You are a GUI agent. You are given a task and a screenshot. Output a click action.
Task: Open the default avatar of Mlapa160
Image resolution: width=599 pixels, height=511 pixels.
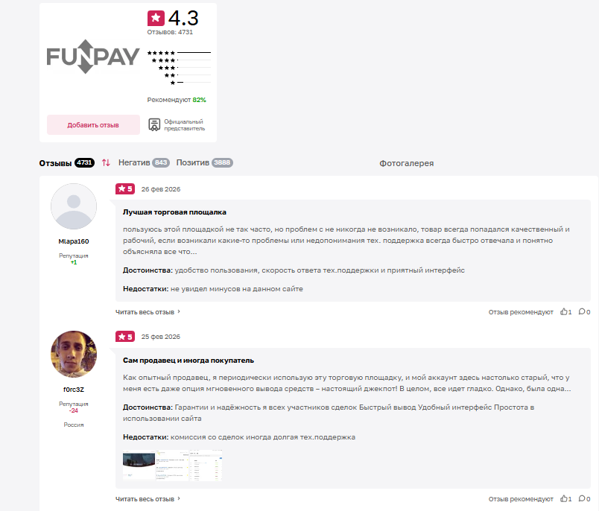coord(74,206)
